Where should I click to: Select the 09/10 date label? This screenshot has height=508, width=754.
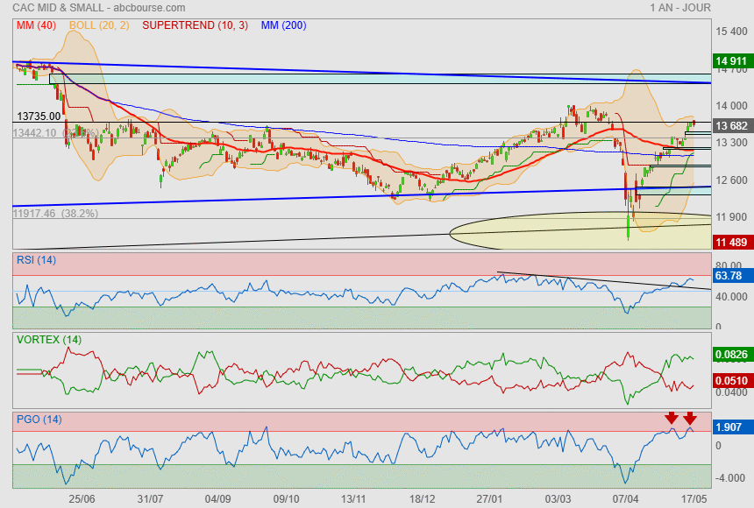click(x=286, y=499)
